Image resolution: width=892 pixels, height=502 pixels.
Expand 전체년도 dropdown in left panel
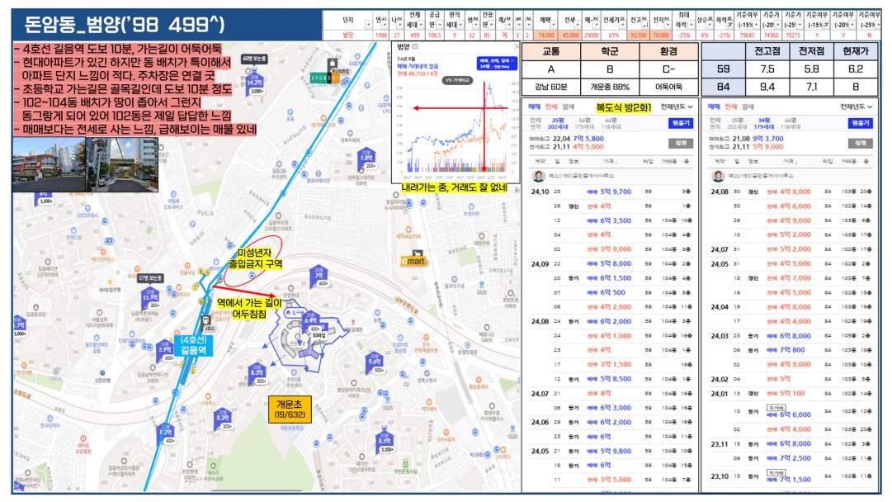pos(677,107)
